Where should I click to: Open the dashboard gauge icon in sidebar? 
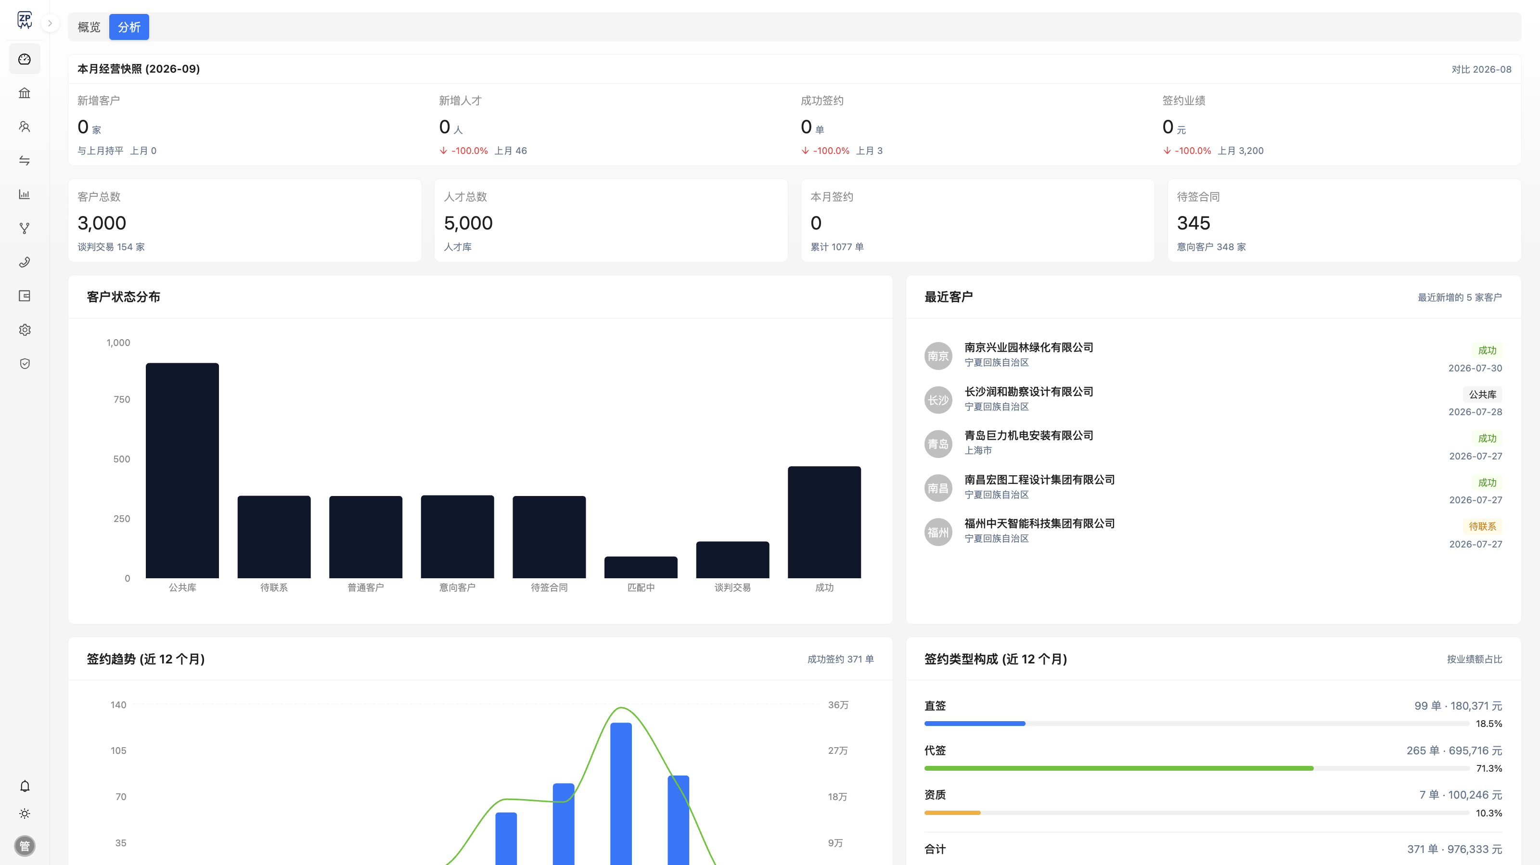point(25,59)
